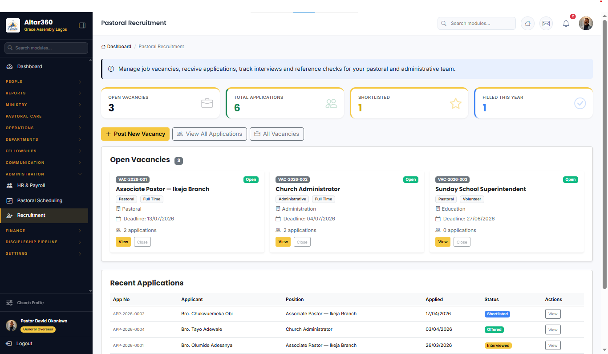Open the mail envelope icon
This screenshot has width=608, height=354.
(x=546, y=24)
